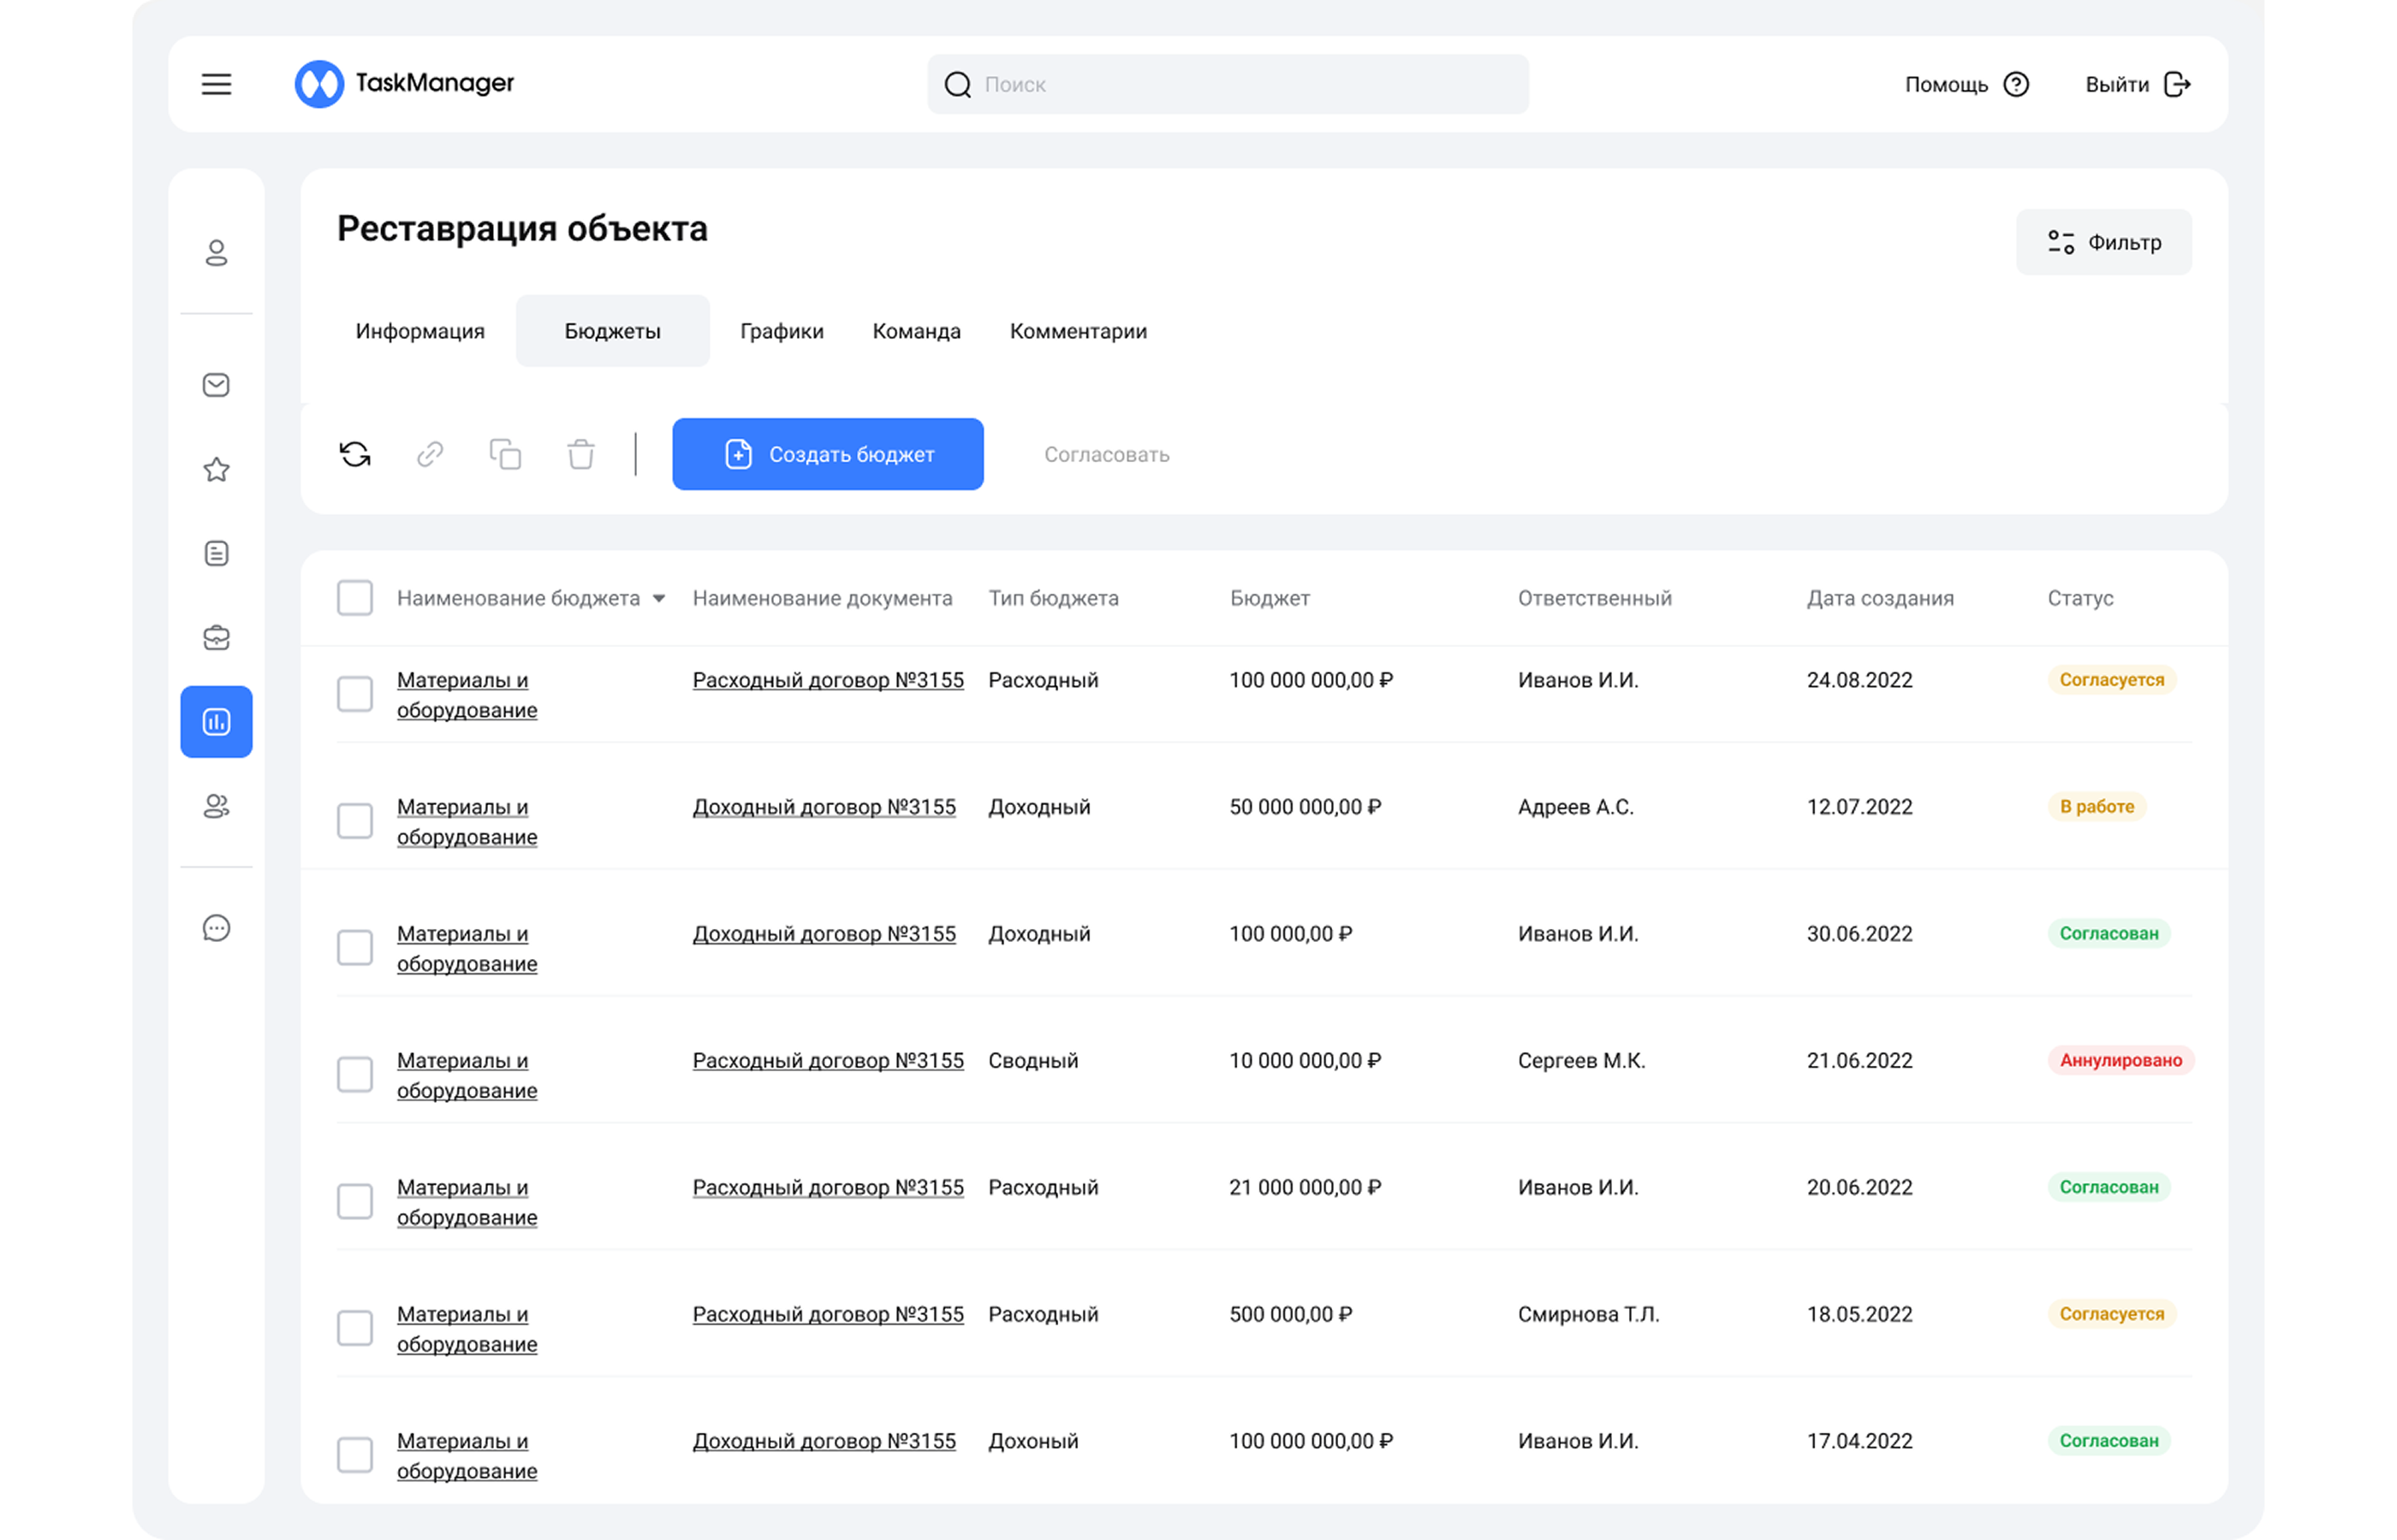Check the row dated 17.04.2022
The width and height of the screenshot is (2397, 1540).
click(x=354, y=1455)
